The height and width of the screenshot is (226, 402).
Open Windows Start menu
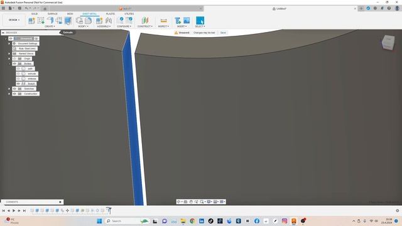(x=99, y=221)
